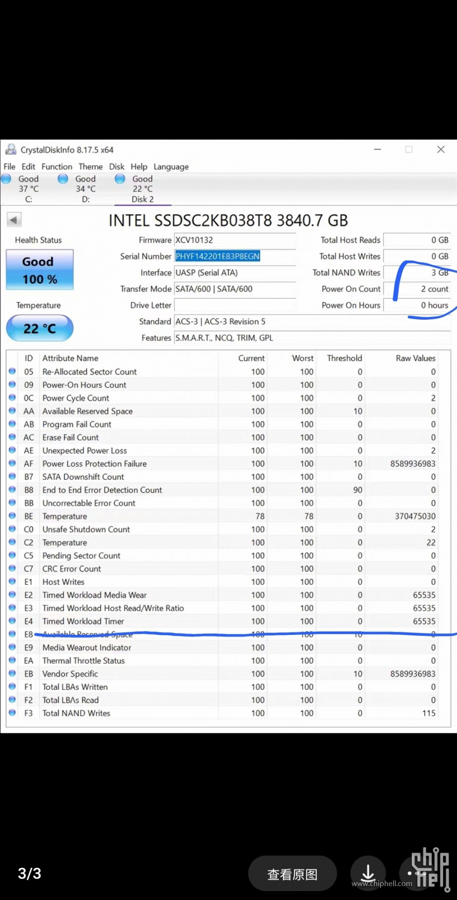Click the disk title INTEL SSDSC2KB038T8 3840.7 GB
Viewport: 457px width, 900px height.
point(228,220)
